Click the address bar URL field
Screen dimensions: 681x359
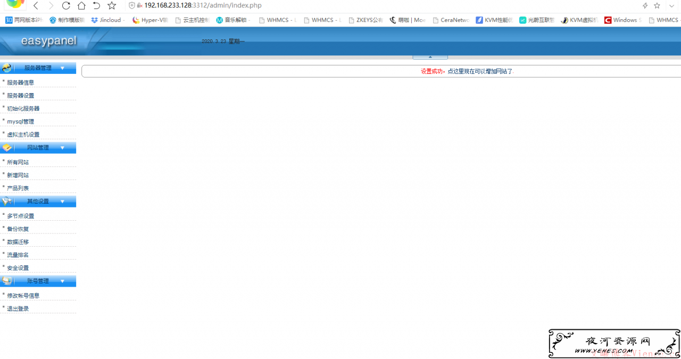point(383,5)
